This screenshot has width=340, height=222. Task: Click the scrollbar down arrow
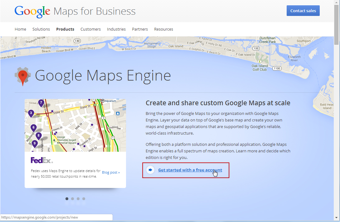336,217
